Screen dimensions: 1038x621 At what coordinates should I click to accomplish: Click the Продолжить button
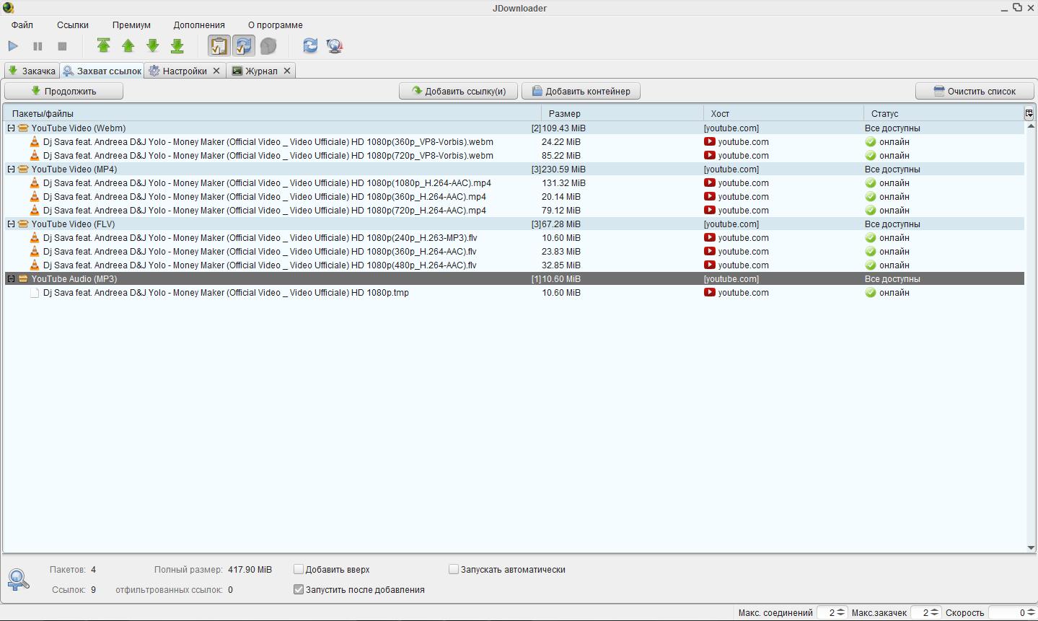[64, 91]
